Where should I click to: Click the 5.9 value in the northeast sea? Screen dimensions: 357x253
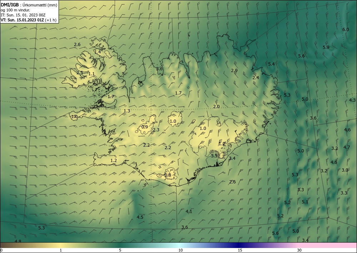point(326,47)
